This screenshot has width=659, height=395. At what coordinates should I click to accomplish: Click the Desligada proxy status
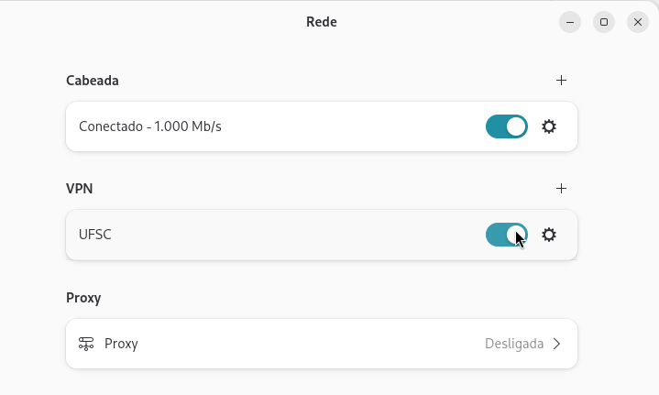tap(514, 344)
